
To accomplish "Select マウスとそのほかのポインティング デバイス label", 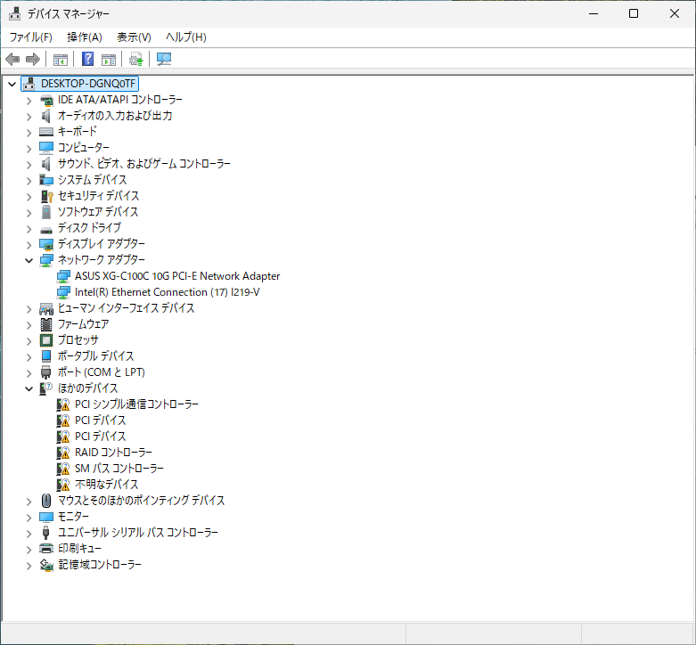I will pos(141,501).
